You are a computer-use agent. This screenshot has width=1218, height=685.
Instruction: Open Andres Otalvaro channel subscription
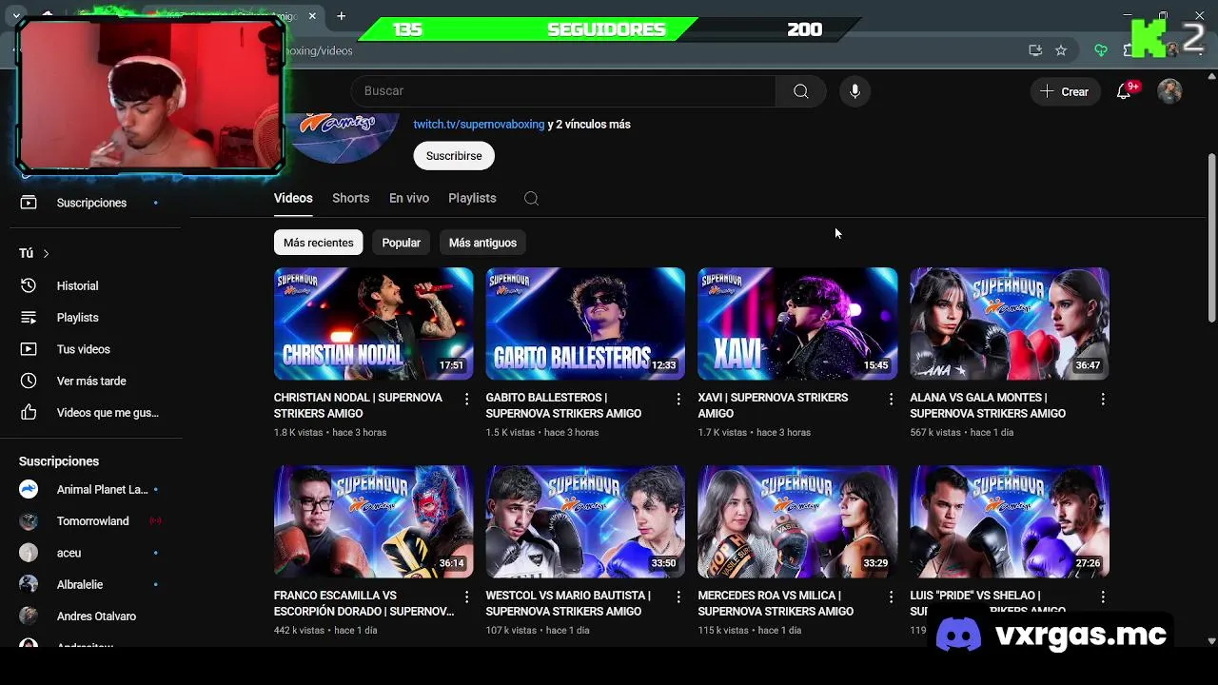(95, 616)
